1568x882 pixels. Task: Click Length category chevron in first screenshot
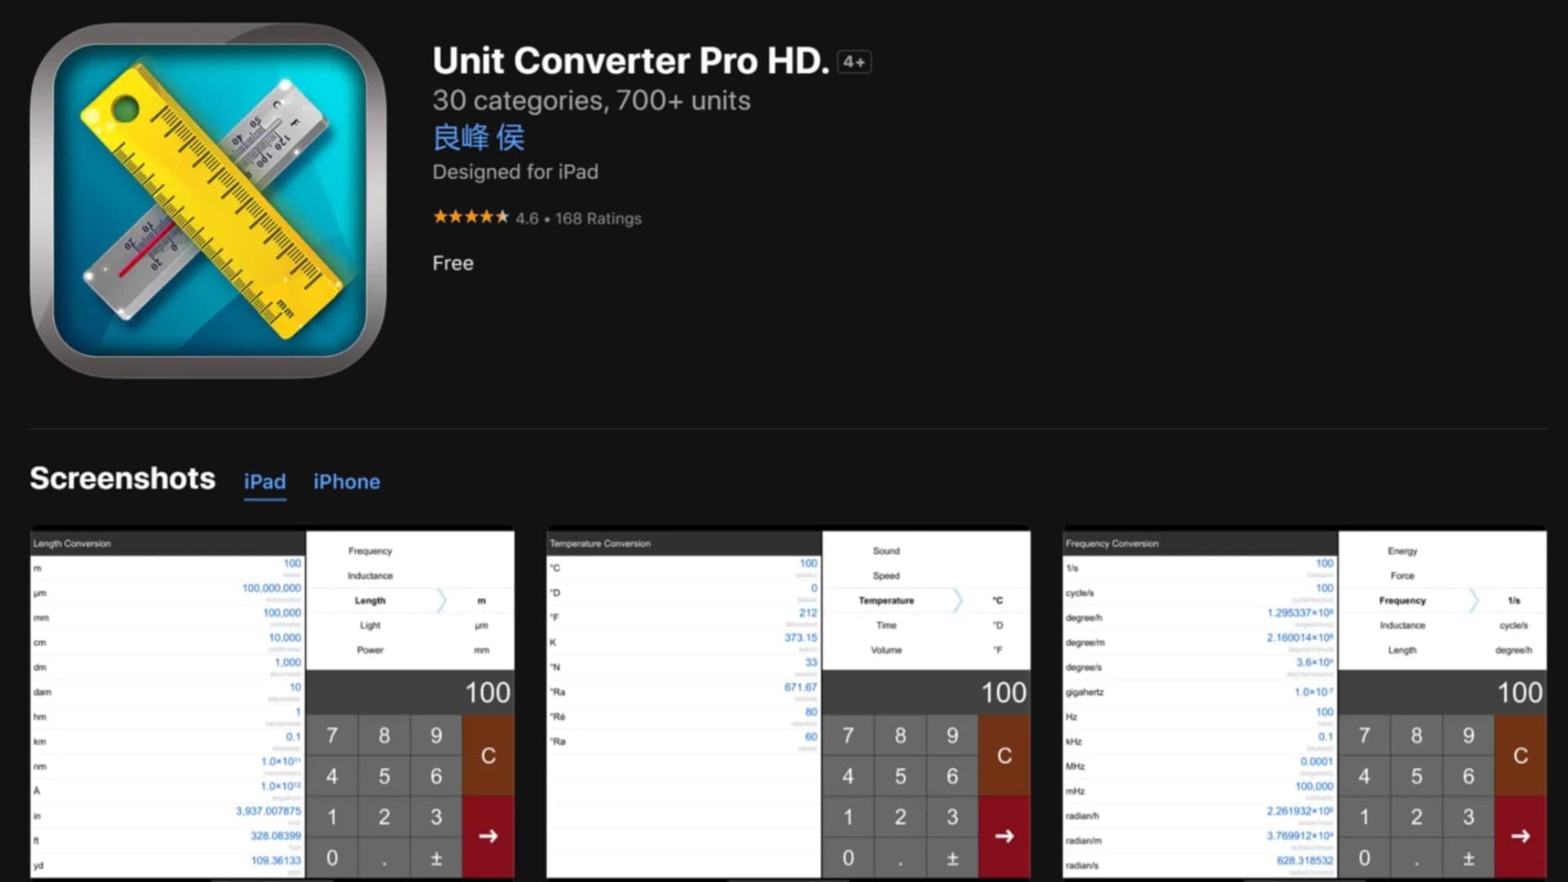coord(442,600)
